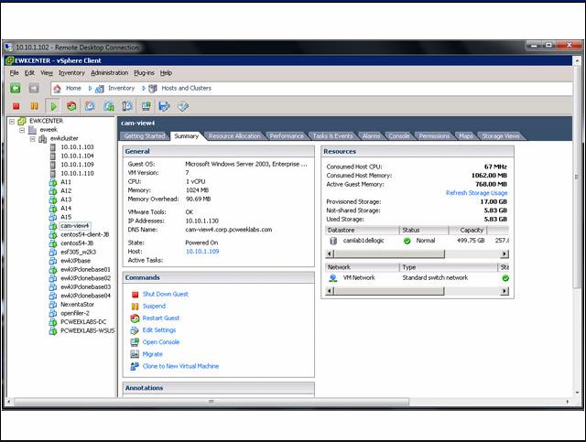Click the green Power On play icon
586x442 pixels.
tap(53, 106)
